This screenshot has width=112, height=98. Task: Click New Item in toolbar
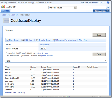[14, 40]
